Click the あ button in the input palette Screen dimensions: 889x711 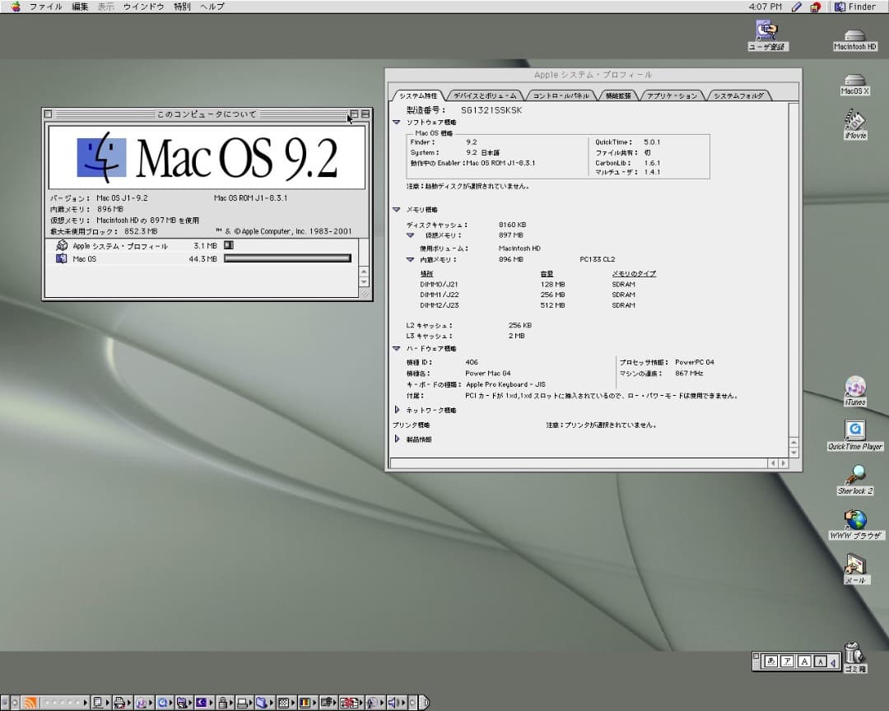tap(772, 661)
